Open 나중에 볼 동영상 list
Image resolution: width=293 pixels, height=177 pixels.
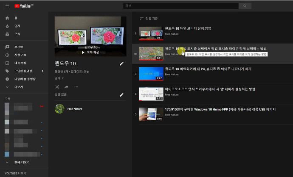24,79
